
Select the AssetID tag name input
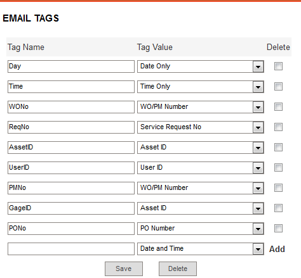point(71,148)
